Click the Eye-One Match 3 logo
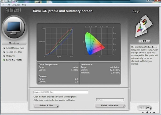The height and width of the screenshot is (115, 161). 13,11
